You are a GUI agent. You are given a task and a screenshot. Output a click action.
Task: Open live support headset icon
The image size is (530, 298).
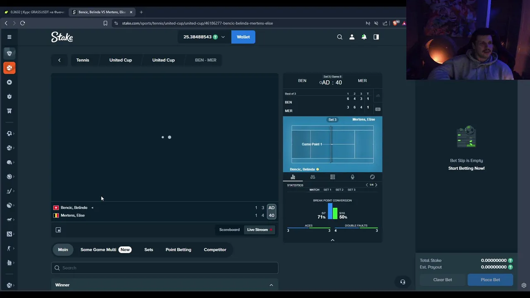tap(402, 282)
